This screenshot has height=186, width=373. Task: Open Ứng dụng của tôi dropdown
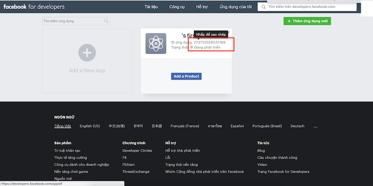tap(235, 7)
